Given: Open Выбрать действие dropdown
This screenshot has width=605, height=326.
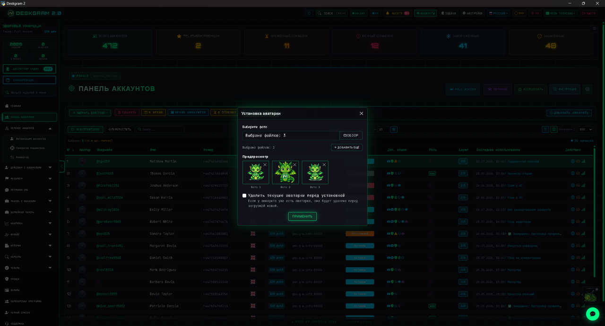Looking at the screenshot, I should click(90, 112).
